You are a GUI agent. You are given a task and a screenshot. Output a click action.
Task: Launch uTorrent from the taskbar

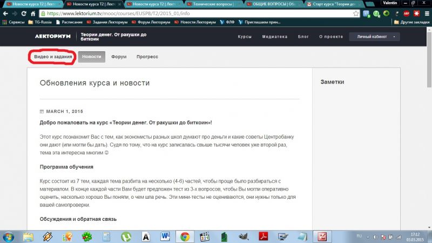click(x=125, y=236)
